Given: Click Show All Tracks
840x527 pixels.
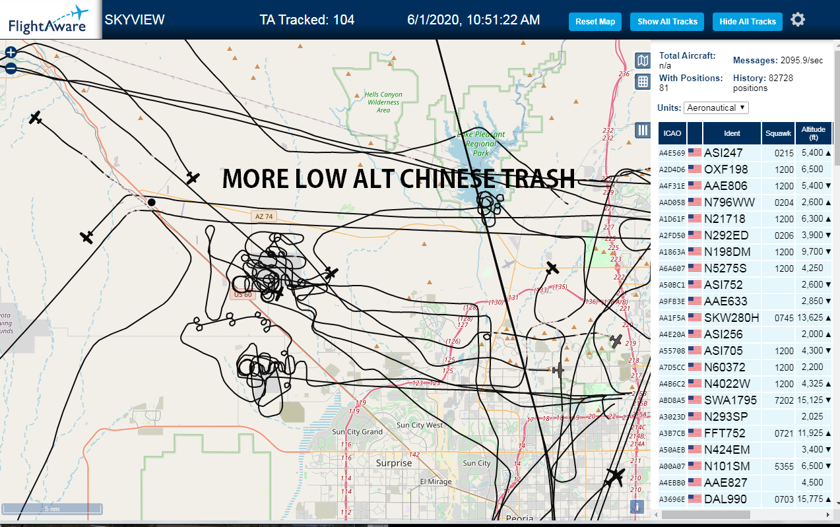Looking at the screenshot, I should [x=667, y=22].
